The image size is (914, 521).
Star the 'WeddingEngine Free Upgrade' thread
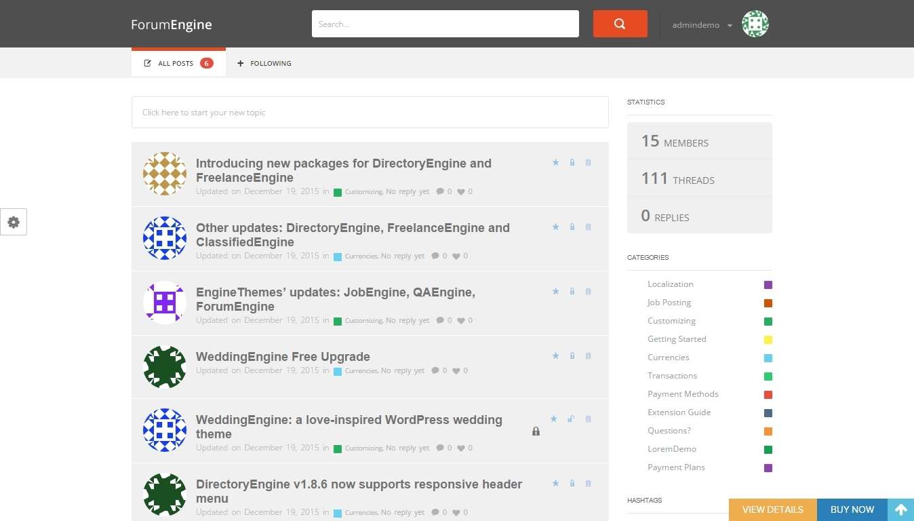pyautogui.click(x=555, y=356)
